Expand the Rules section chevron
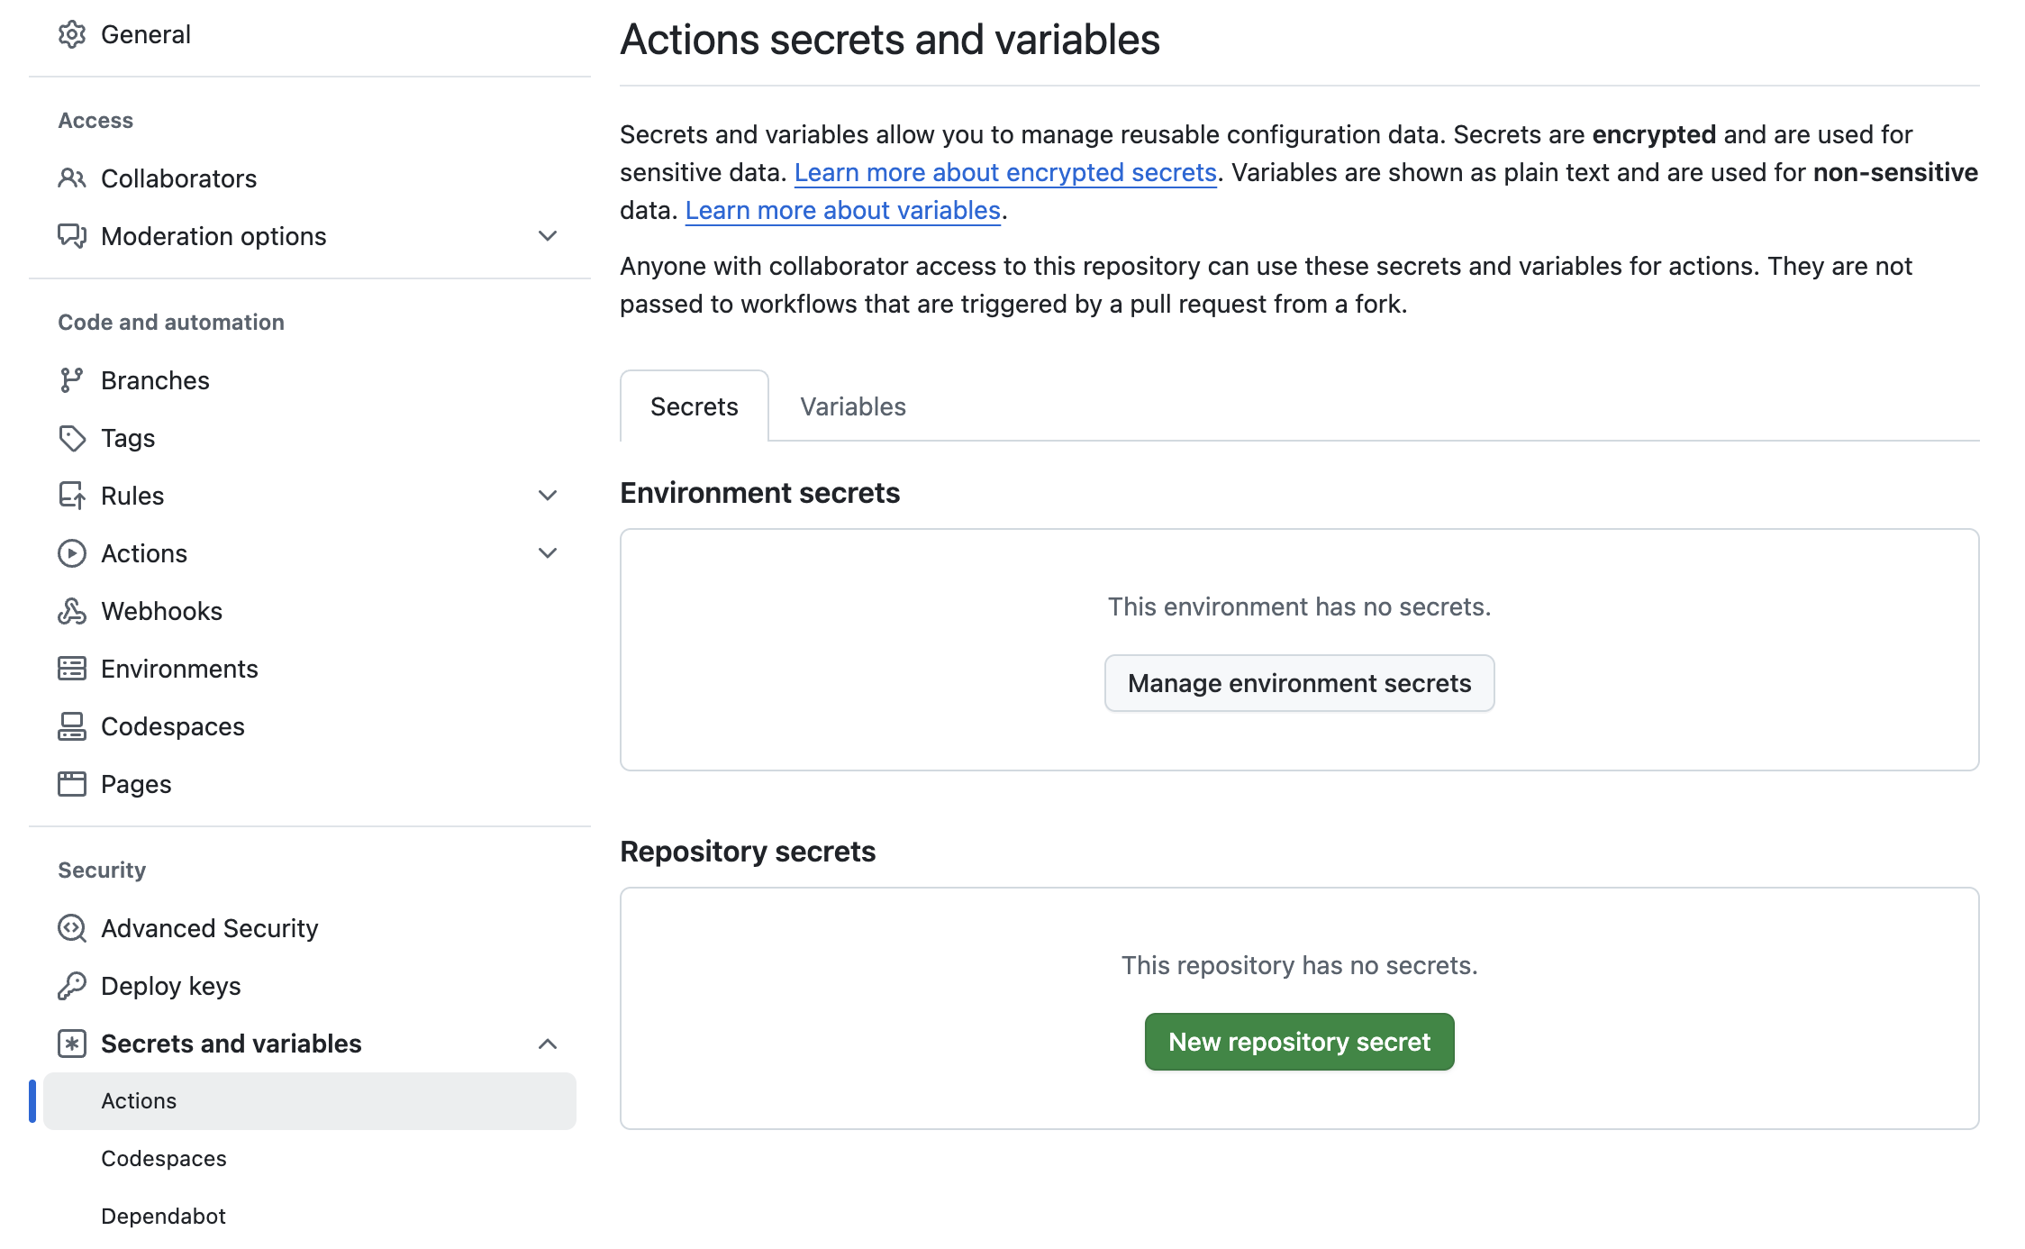The height and width of the screenshot is (1249, 2025). click(548, 496)
